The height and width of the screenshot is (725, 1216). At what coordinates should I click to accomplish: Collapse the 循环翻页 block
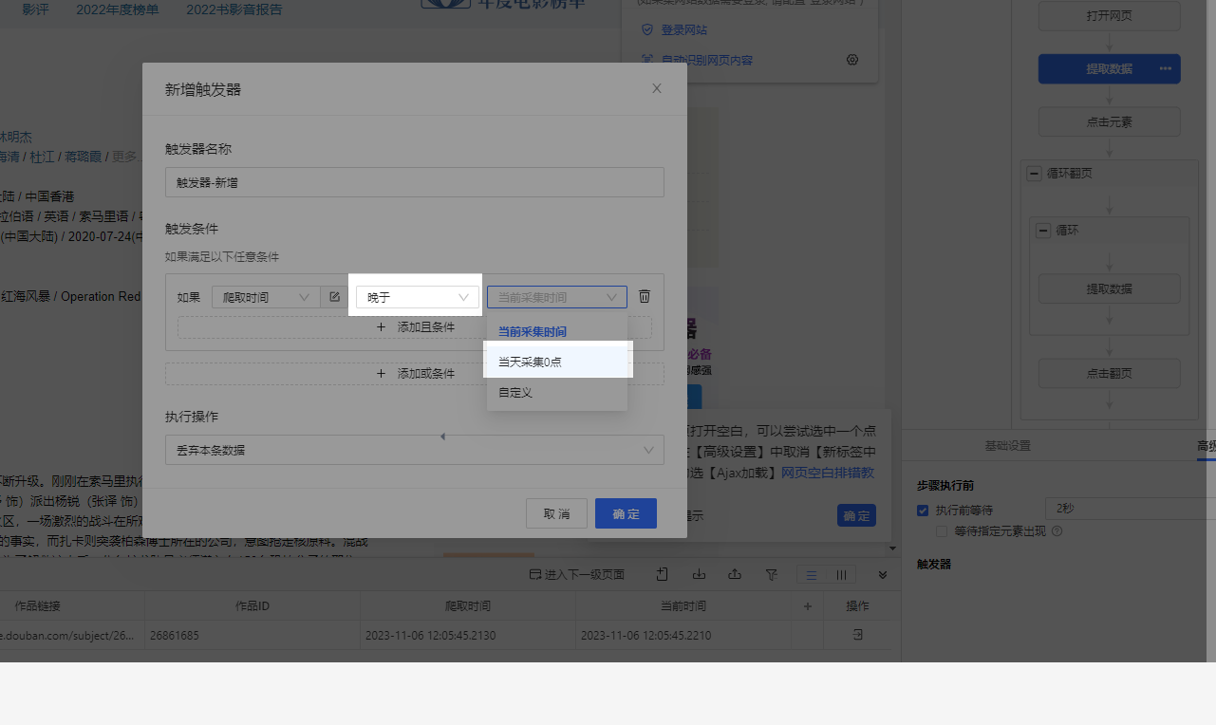point(1034,174)
